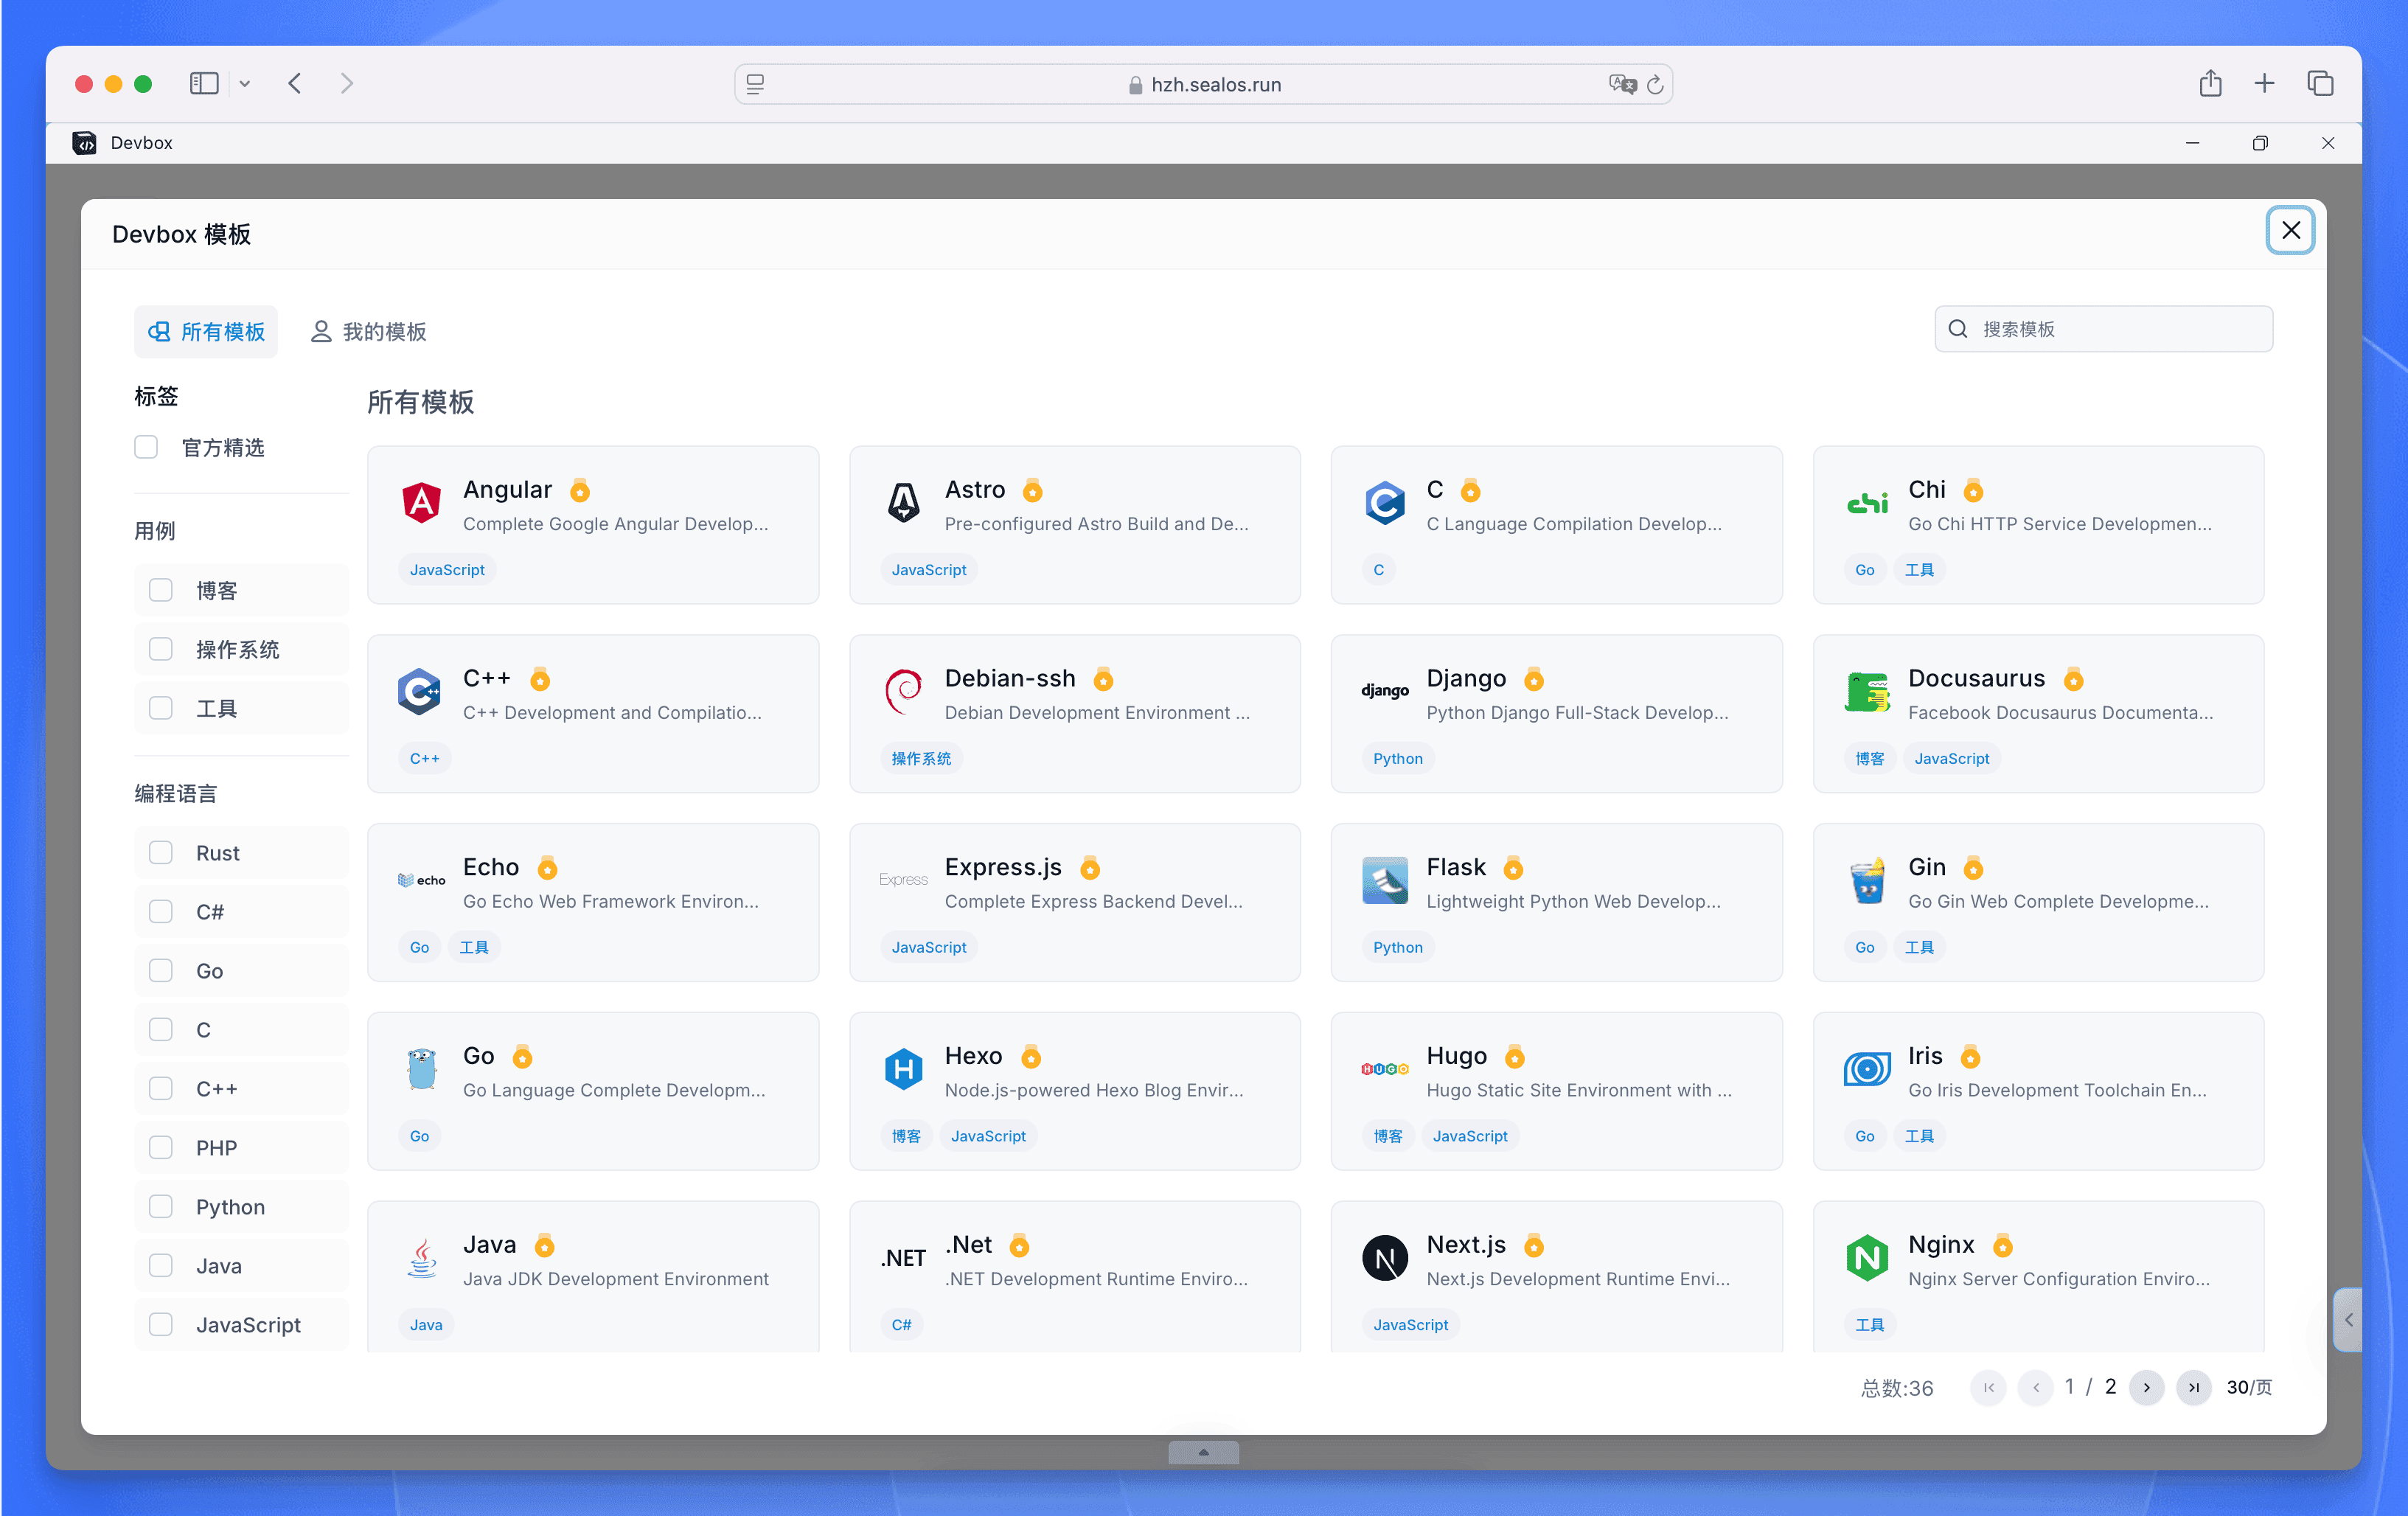Toggle the Go language checkbox
The image size is (2408, 1516).
click(x=160, y=970)
